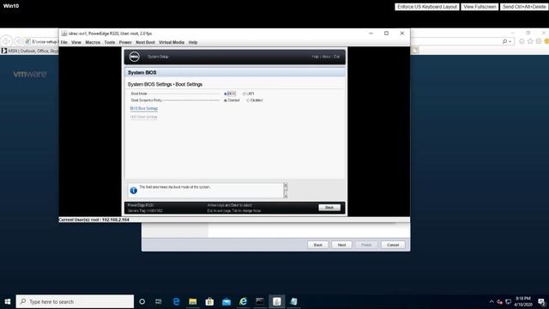The image size is (549, 309).
Task: Show hidden system tray icons
Action: click(x=492, y=301)
